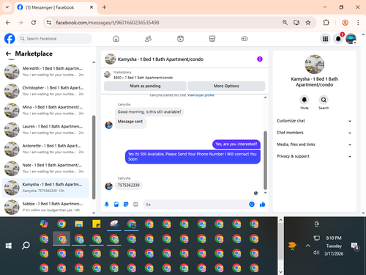Viewport: 366px width, 275px height.
Task: Open Meredith's apartment conversation
Action: [x=45, y=72]
